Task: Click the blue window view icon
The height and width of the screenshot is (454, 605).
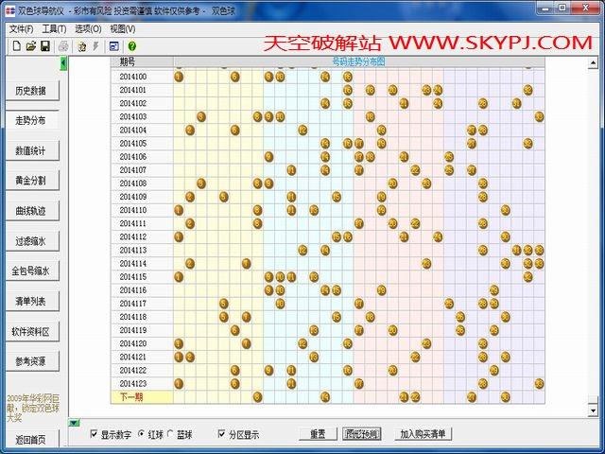Action: point(113,45)
